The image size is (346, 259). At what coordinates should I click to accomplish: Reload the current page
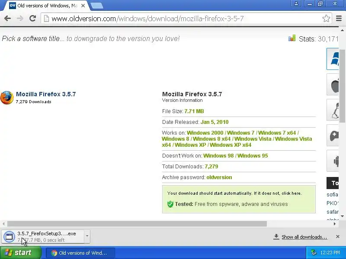coord(33,18)
